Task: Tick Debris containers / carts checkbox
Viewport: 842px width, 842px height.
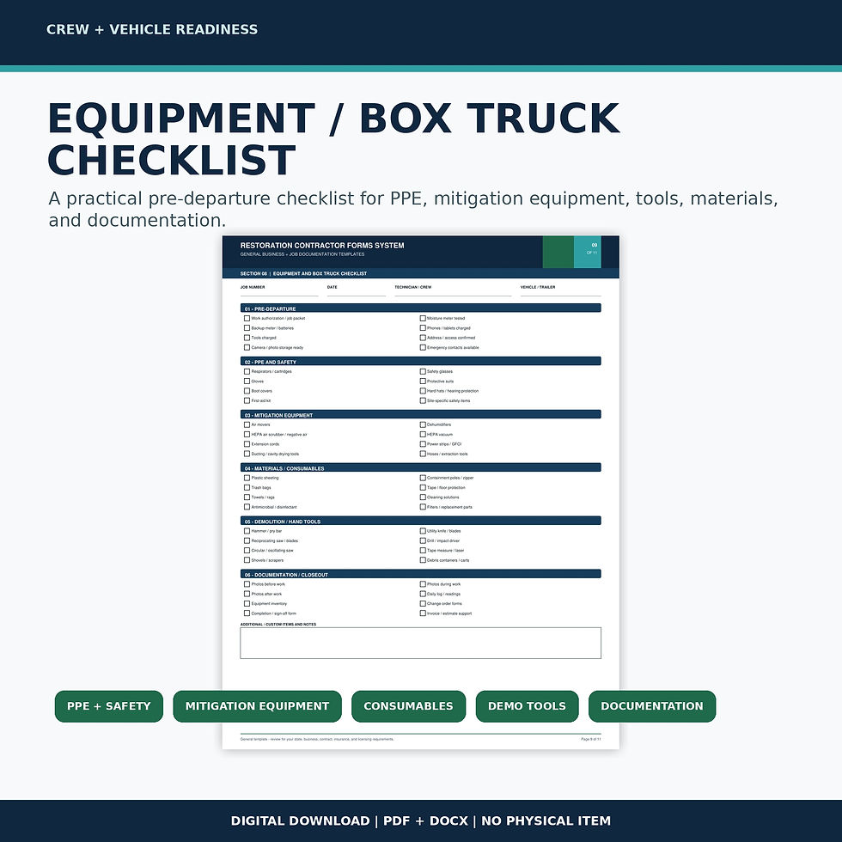Action: [423, 560]
